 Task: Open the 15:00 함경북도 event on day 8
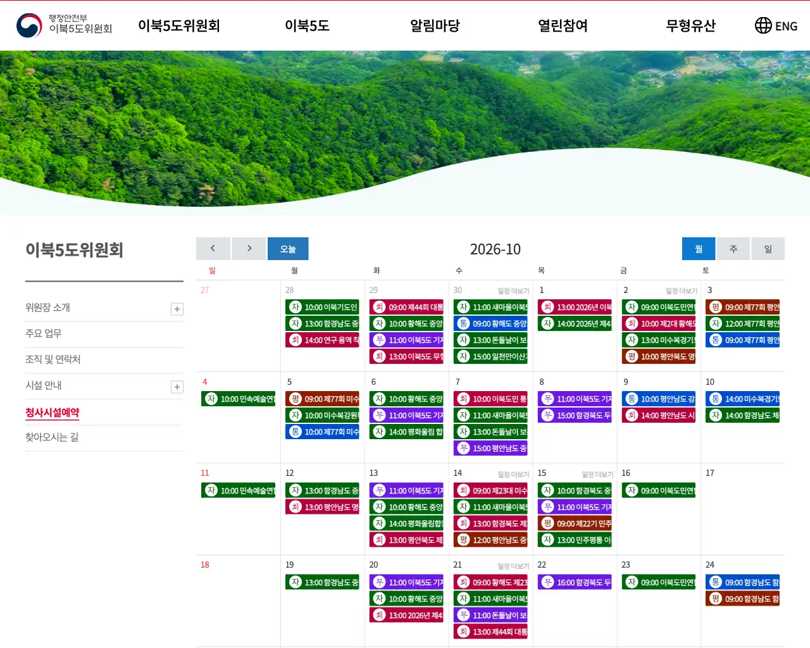pos(575,415)
